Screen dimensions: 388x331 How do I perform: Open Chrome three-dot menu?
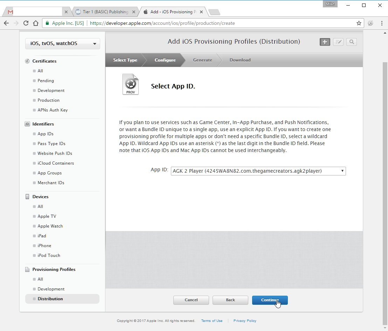pyautogui.click(x=382, y=23)
